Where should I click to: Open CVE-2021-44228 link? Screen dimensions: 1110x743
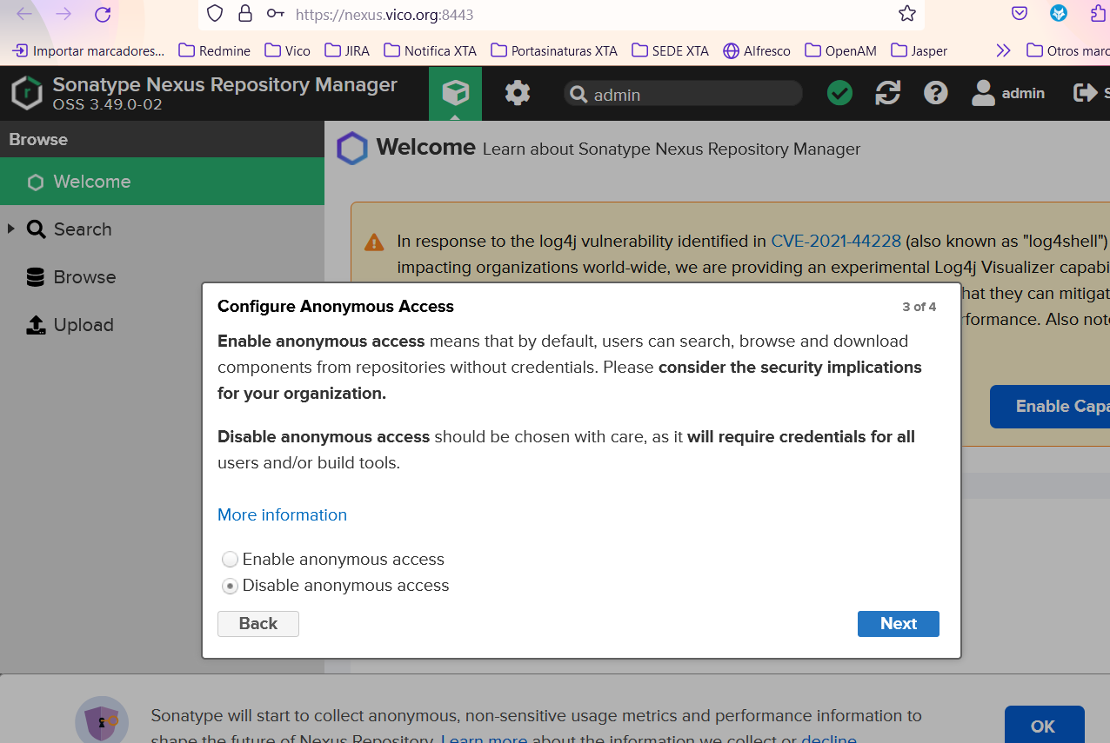tap(836, 242)
